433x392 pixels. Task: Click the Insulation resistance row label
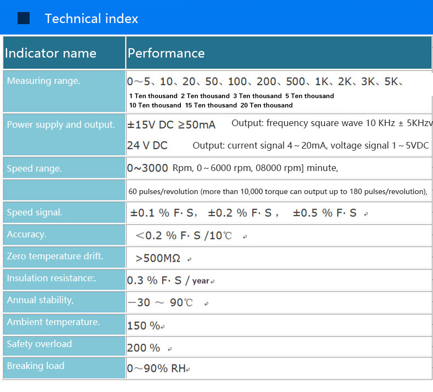click(52, 278)
